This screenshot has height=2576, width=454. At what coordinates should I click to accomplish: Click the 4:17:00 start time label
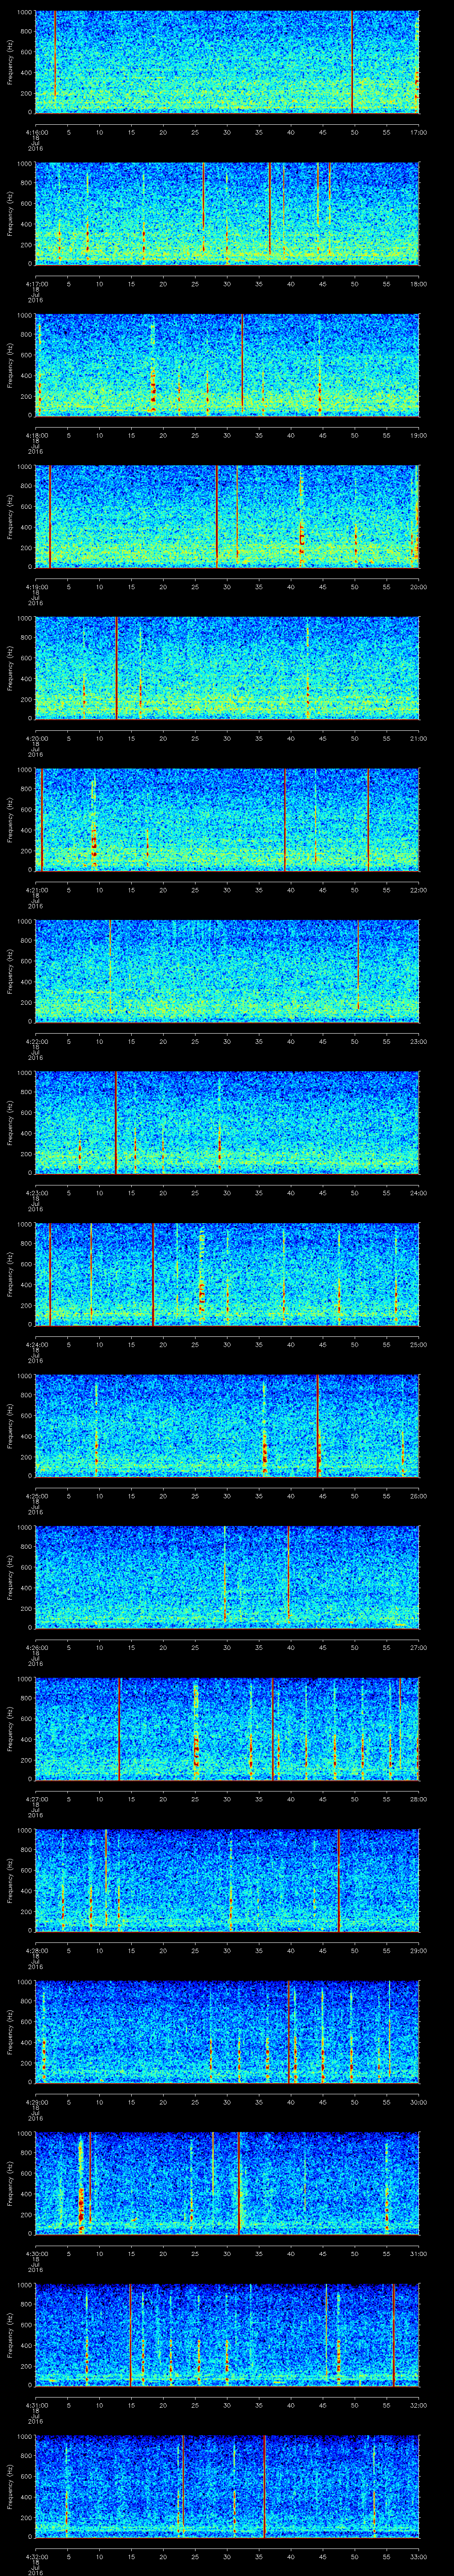tap(36, 284)
